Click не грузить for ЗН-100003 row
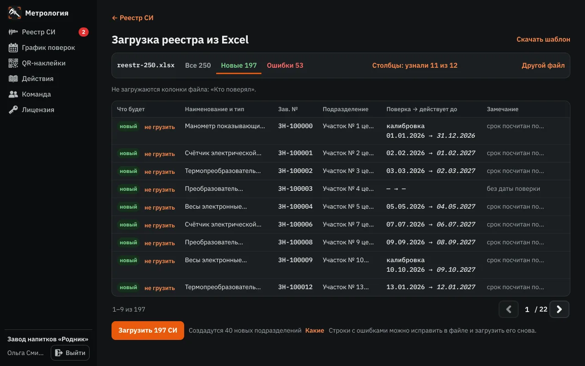Screen dimensions: 585x366 (160, 190)
